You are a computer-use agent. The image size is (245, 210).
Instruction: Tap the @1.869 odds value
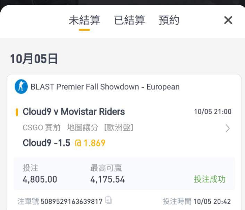pyautogui.click(x=90, y=143)
